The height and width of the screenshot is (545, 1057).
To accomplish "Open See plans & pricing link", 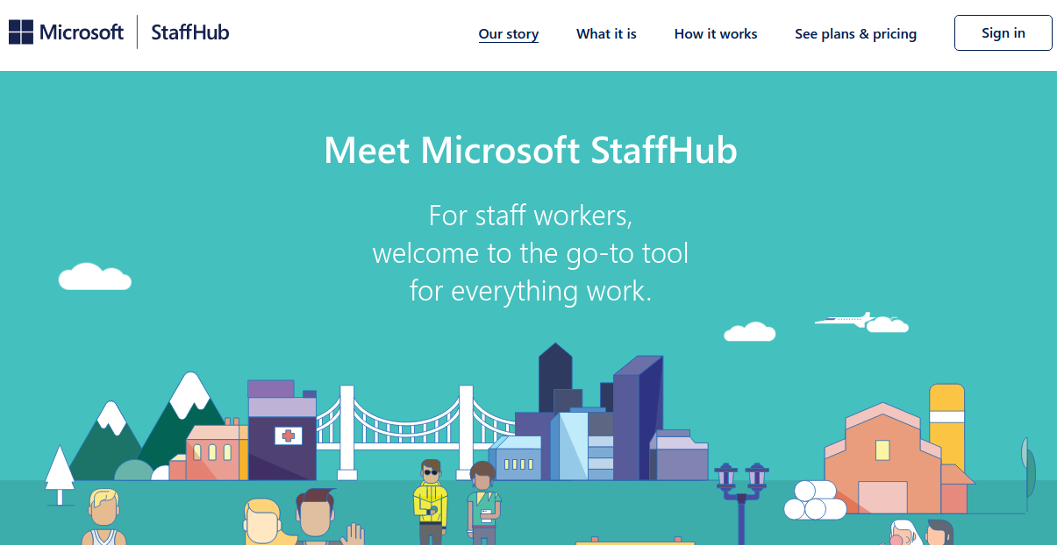I will click(x=855, y=34).
